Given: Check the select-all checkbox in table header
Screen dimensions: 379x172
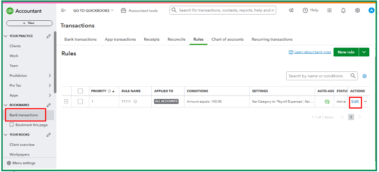Looking at the screenshot, I should pyautogui.click(x=80, y=91).
